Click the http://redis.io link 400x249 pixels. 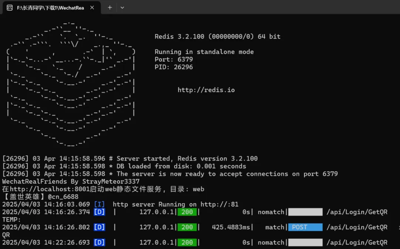click(x=206, y=90)
